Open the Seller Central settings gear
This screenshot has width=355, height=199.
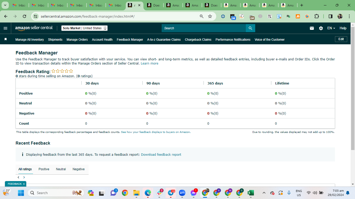coord(321,28)
